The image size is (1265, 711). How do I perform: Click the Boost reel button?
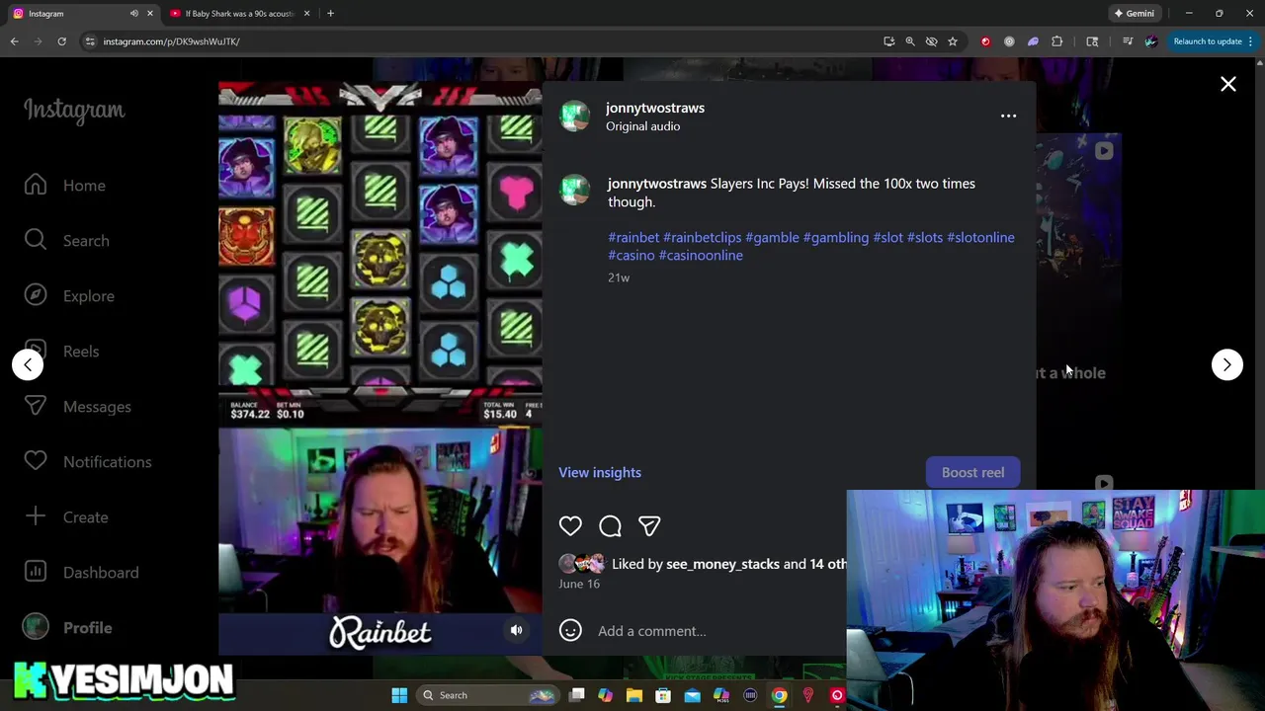pyautogui.click(x=972, y=472)
